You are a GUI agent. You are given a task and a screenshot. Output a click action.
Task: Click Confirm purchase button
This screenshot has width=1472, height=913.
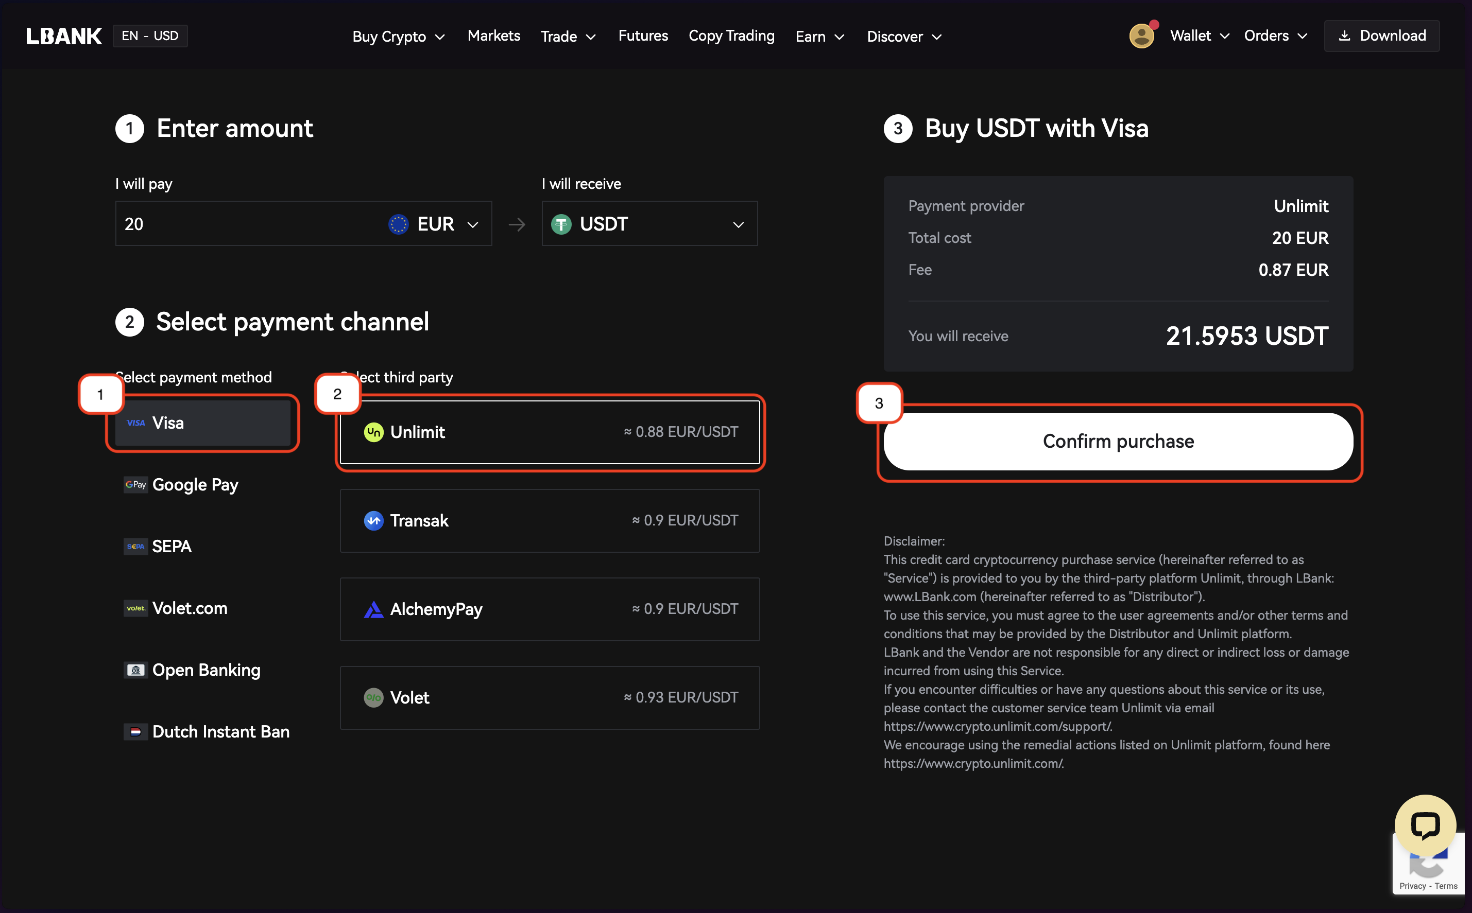pos(1118,442)
